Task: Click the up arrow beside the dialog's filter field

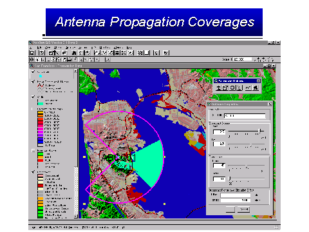Action: [x=257, y=195]
